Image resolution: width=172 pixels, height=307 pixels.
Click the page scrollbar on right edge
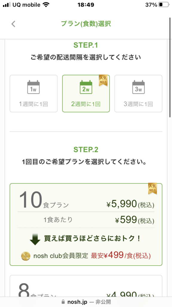point(170,67)
